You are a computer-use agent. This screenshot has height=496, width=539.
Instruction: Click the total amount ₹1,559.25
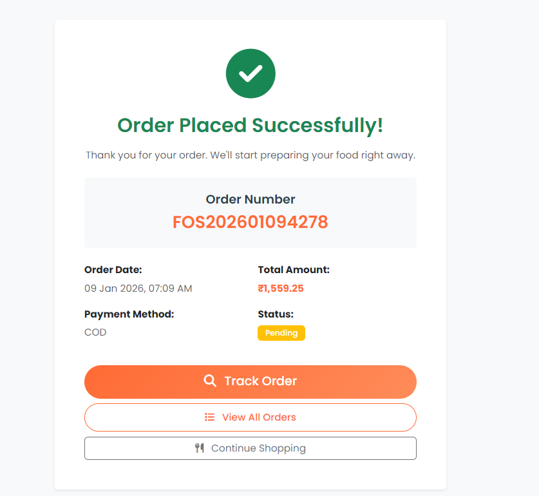pos(281,288)
